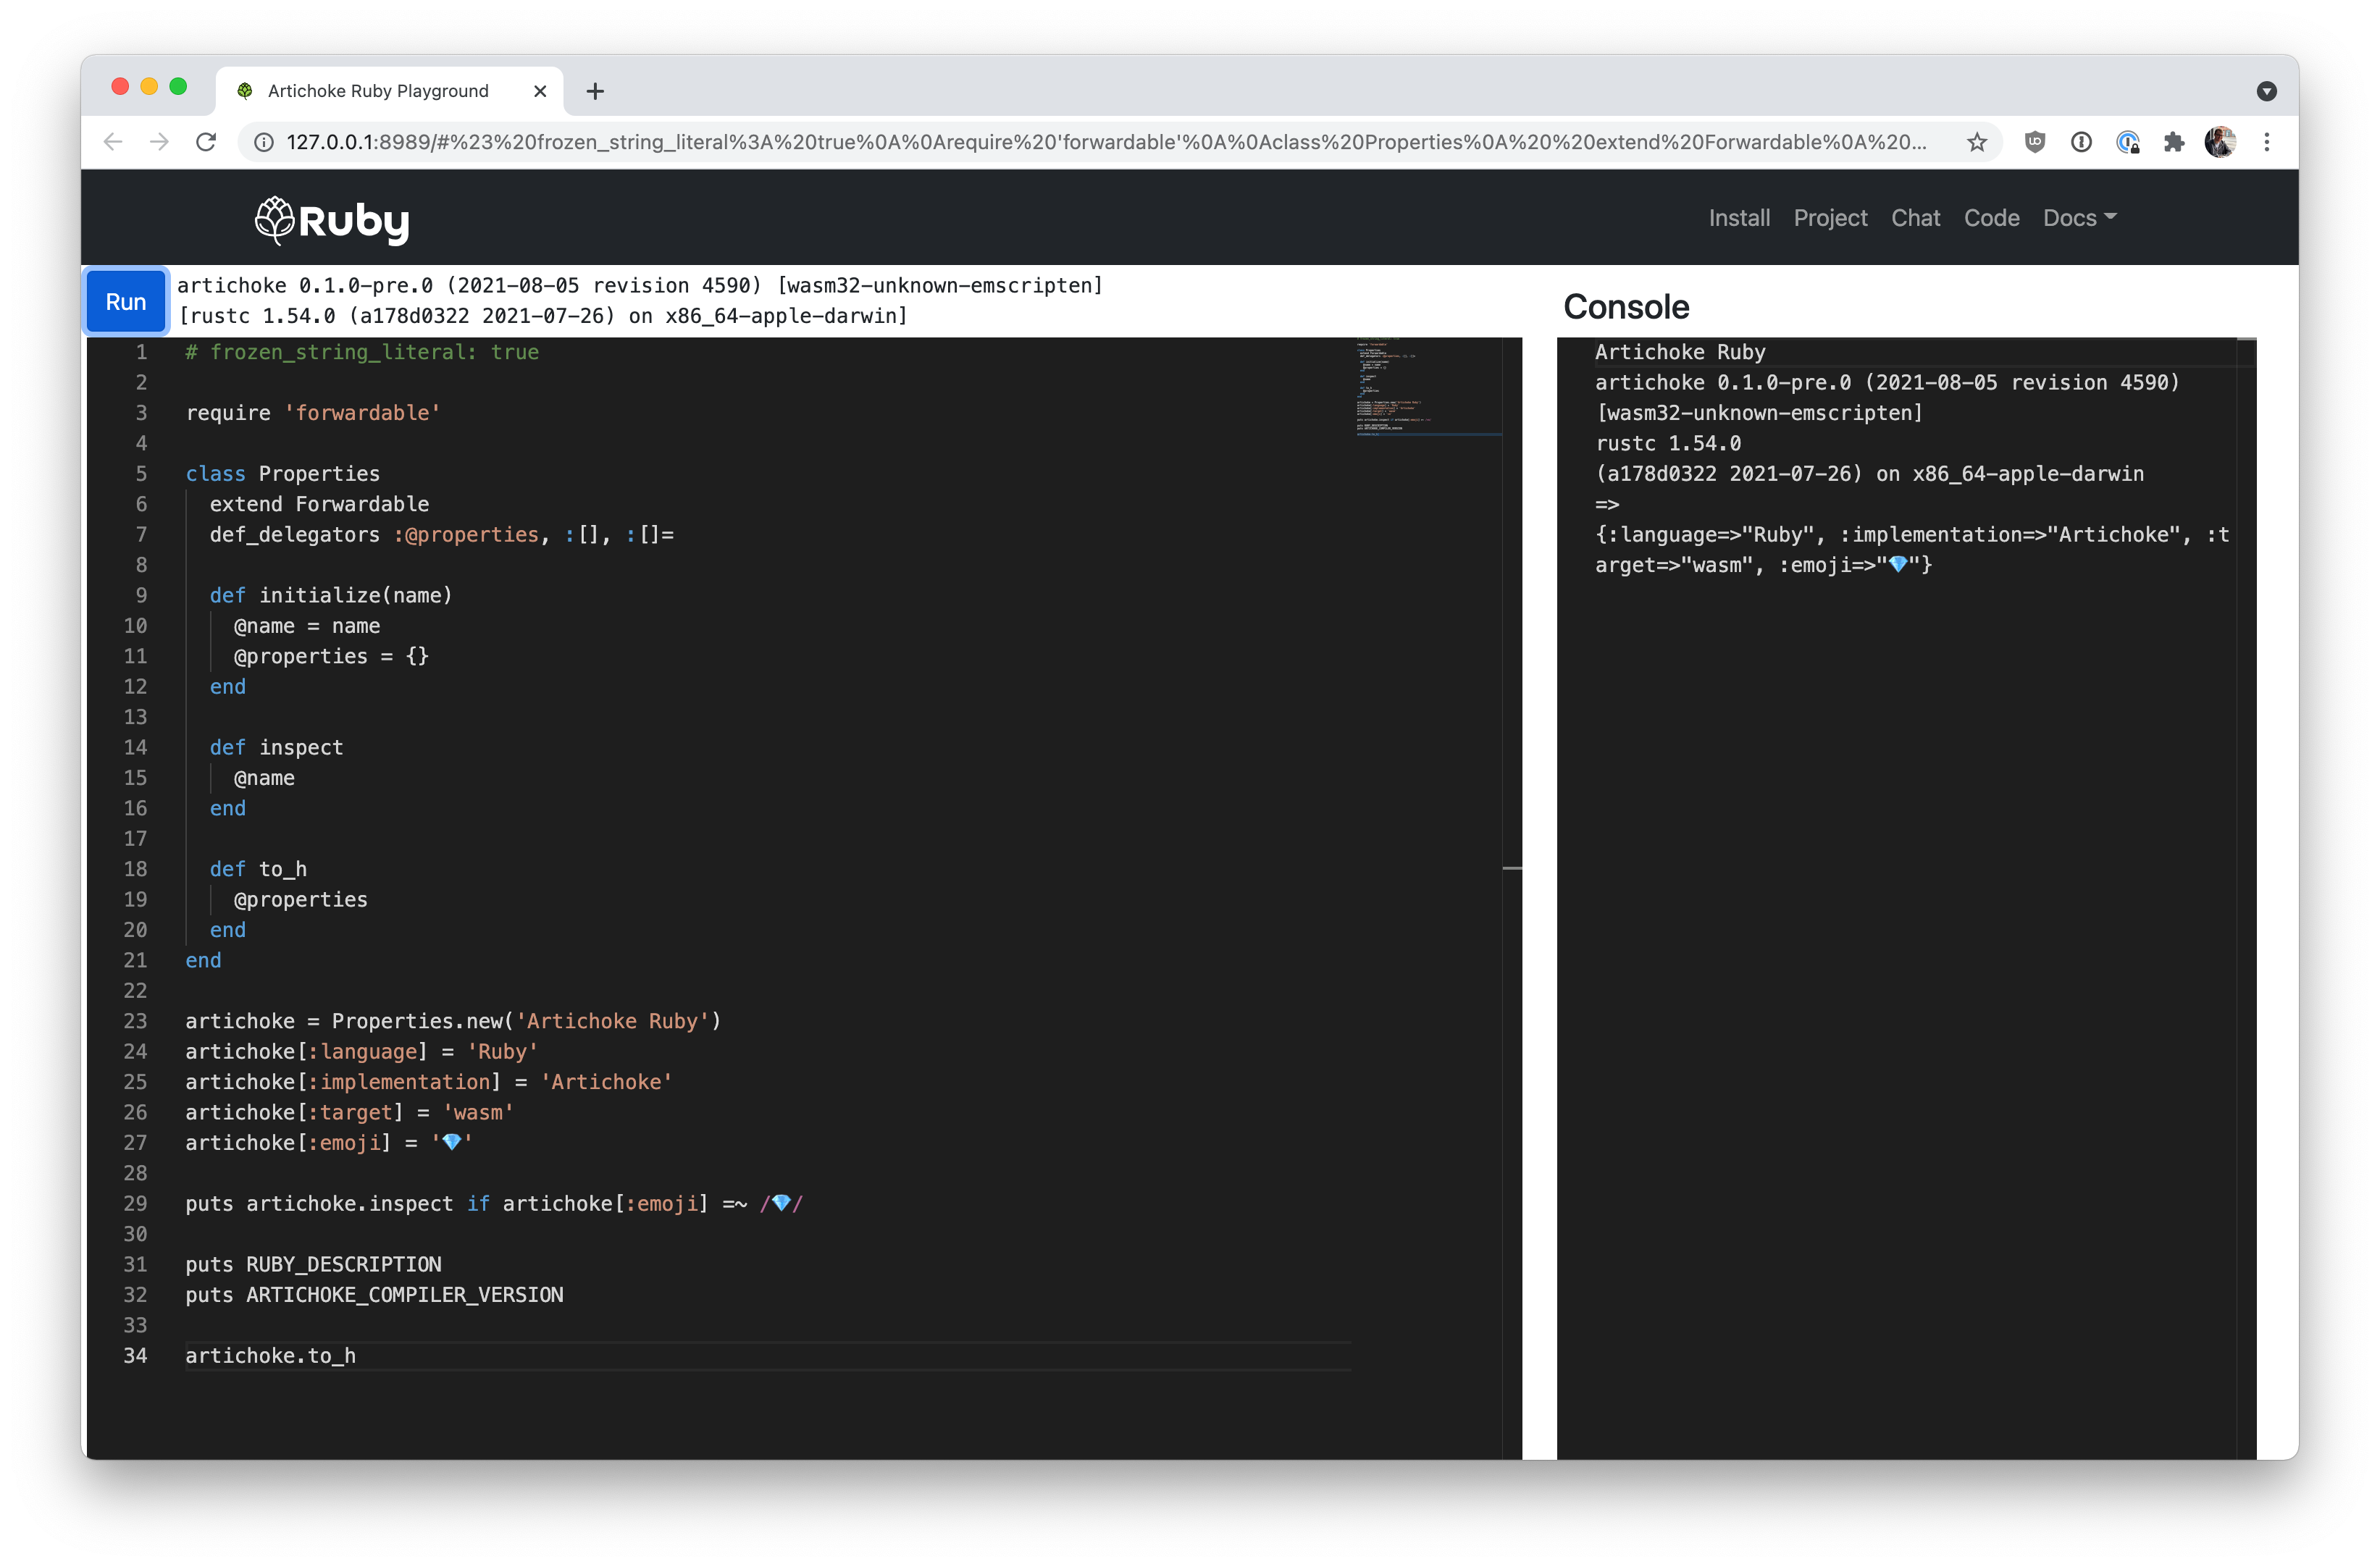
Task: Click the Artichoke Ruby logo
Action: (x=332, y=220)
